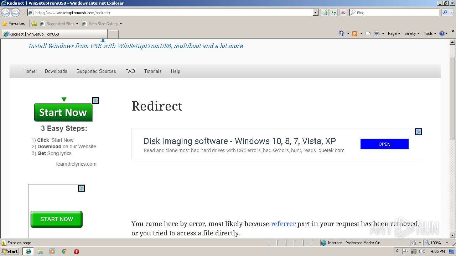Click vertical scrollbar up arrow
456x256 pixels.
452,42
